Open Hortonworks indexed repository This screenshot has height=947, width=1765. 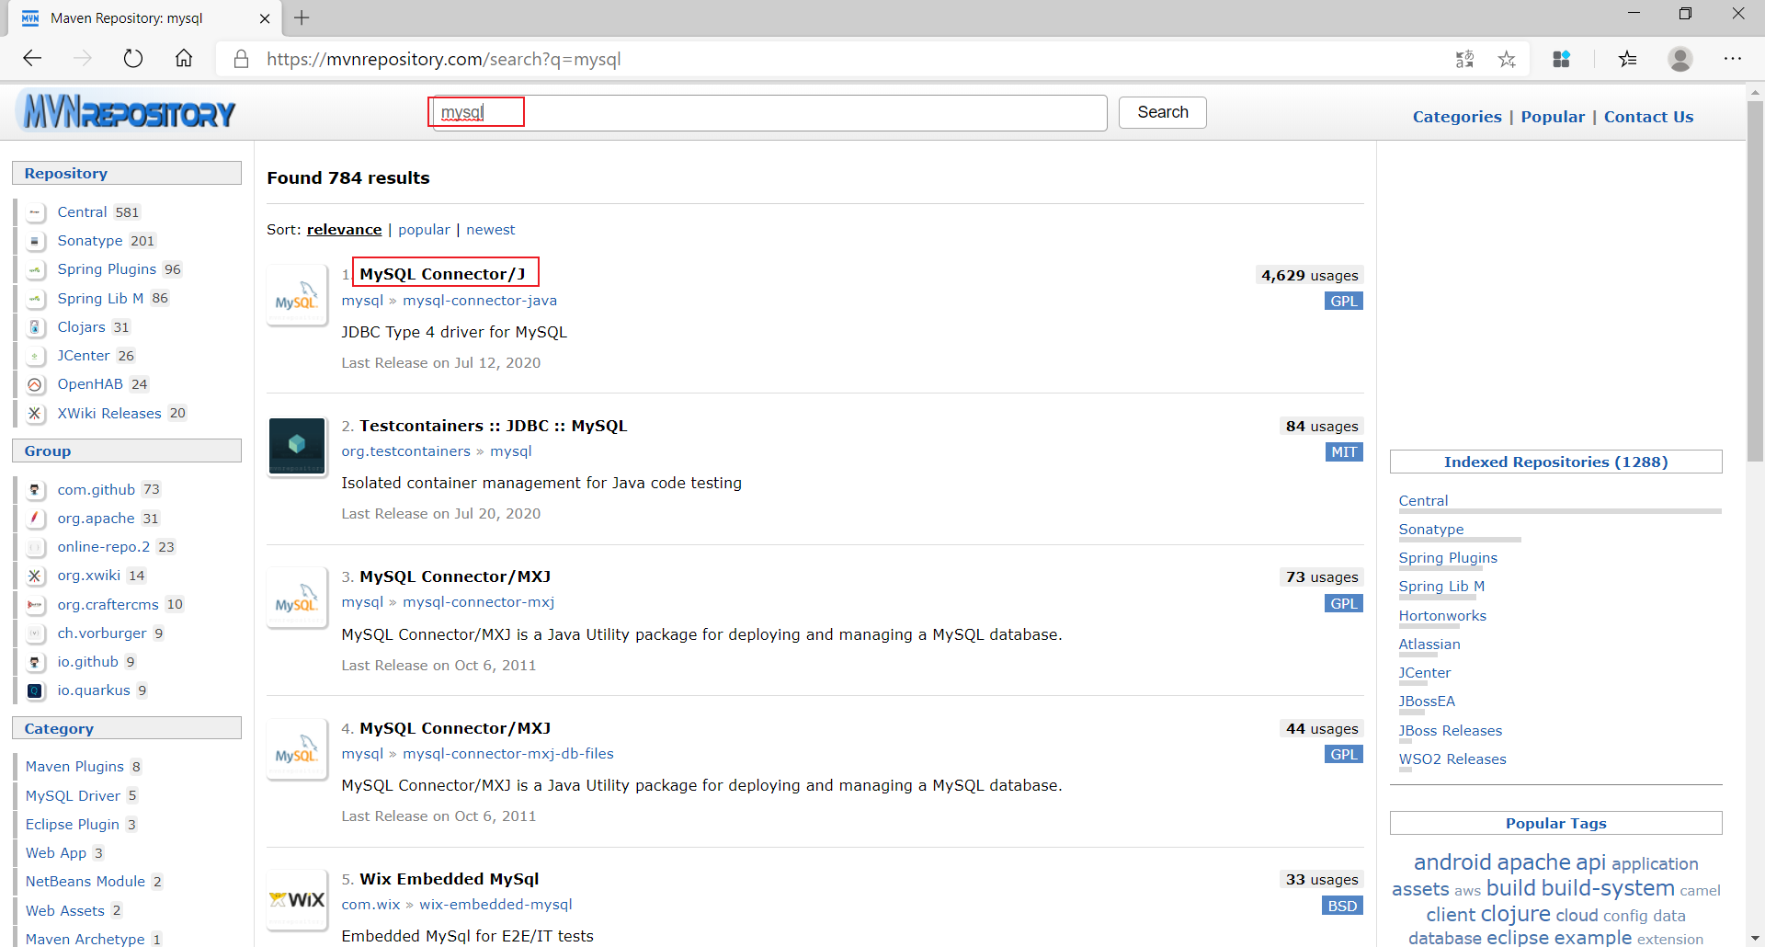tap(1442, 616)
